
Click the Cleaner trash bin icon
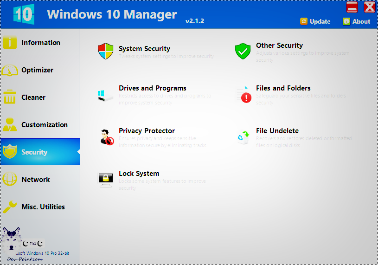10,97
